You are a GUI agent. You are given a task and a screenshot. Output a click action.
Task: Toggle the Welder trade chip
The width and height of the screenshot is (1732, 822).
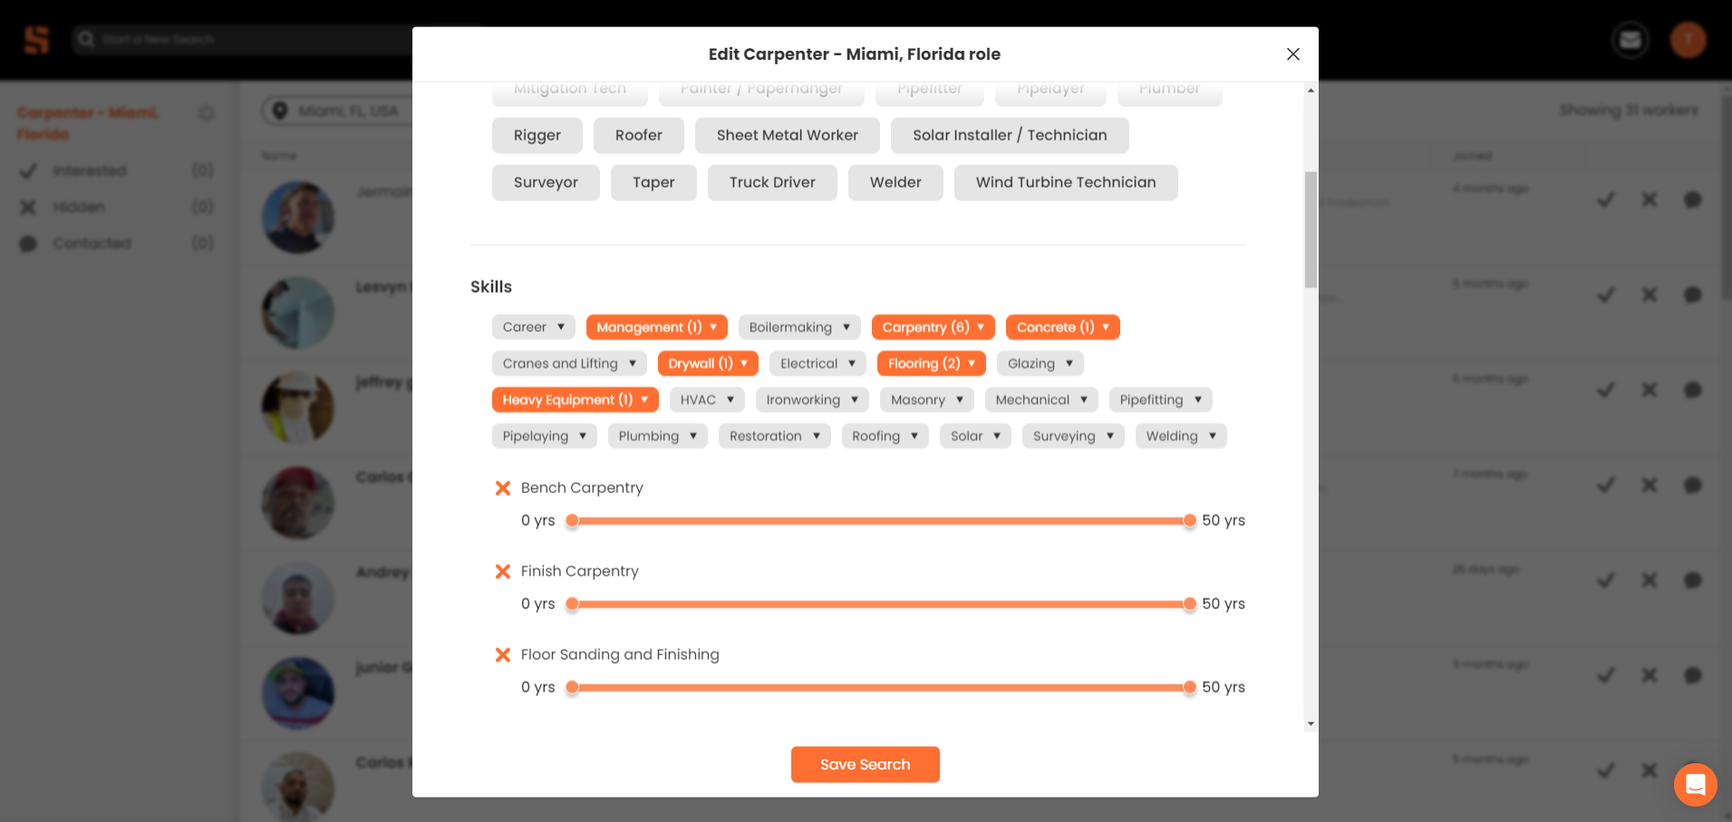click(x=895, y=182)
